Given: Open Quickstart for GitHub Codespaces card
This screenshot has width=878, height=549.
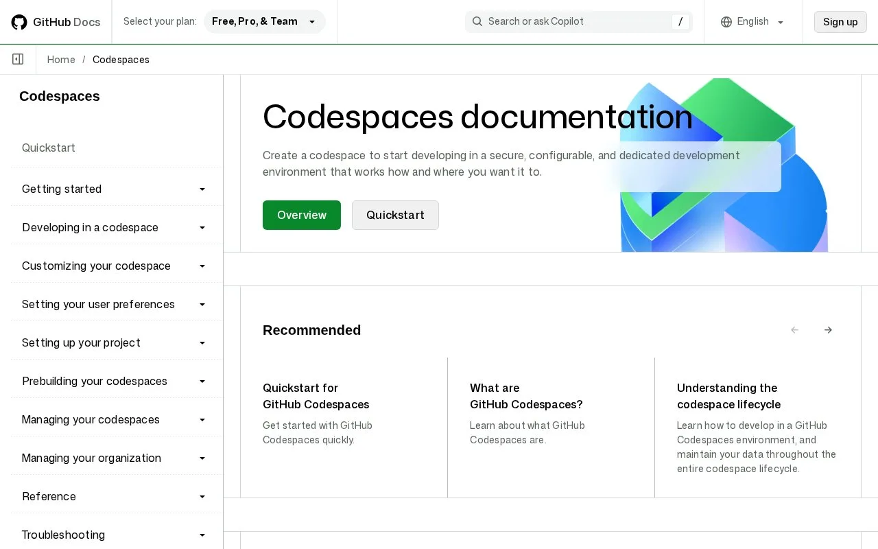Looking at the screenshot, I should (x=316, y=396).
